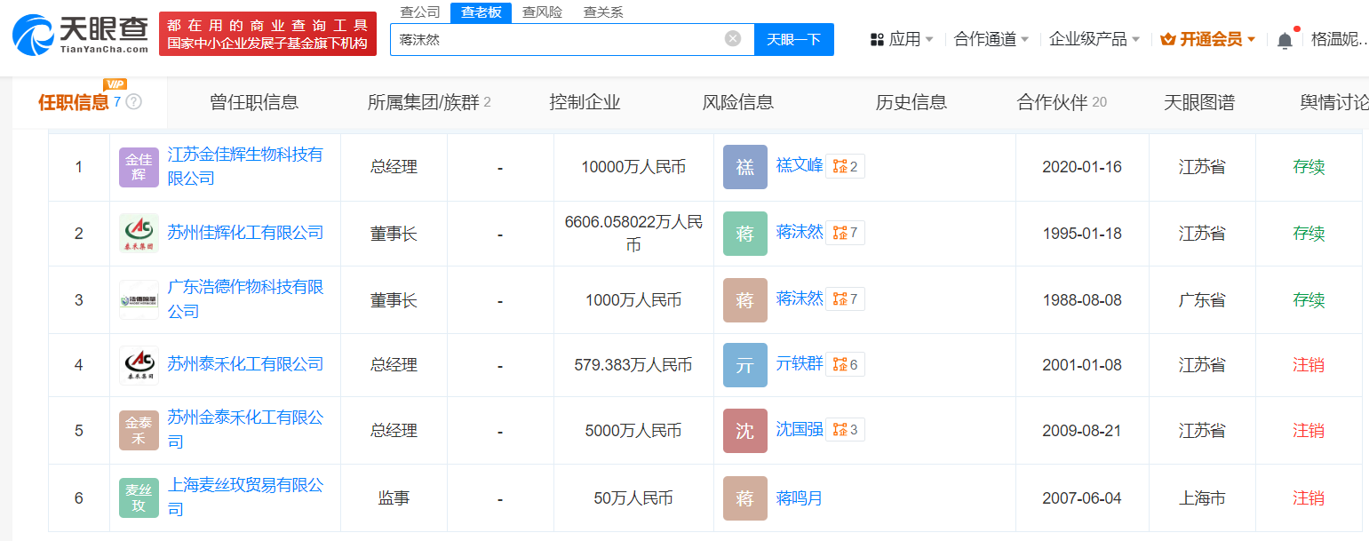Switch to the 查公司 search tab
This screenshot has width=1369, height=541.
click(x=420, y=12)
